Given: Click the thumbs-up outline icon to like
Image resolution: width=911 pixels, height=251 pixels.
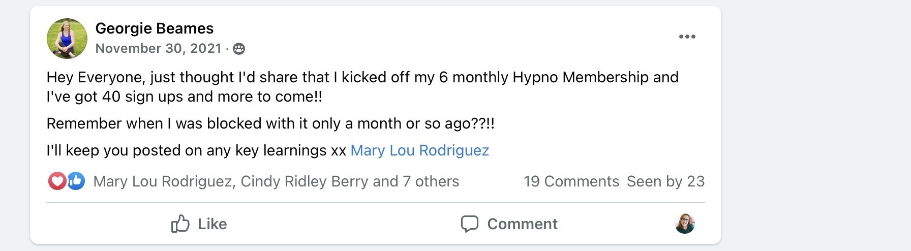Looking at the screenshot, I should (180, 224).
